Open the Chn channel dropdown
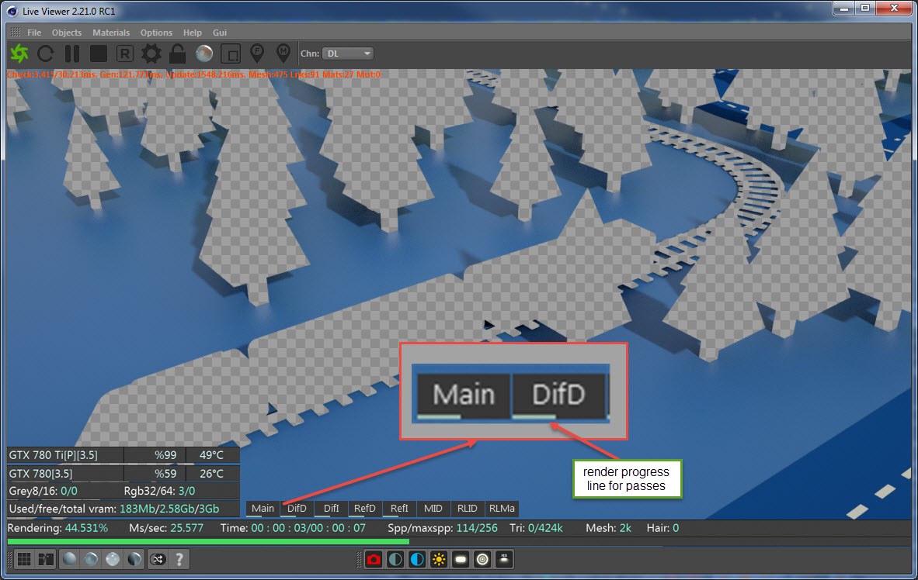 click(348, 54)
